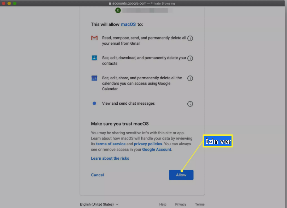287x208 pixels.
Task: Show info for chat messages permission
Action: 190,104
